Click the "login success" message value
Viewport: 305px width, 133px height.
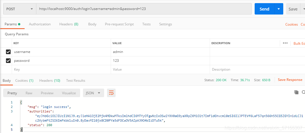pos(55,107)
